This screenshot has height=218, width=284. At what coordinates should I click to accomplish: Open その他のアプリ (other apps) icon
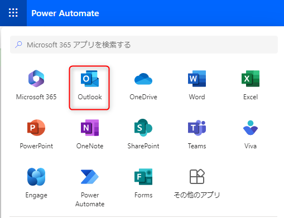(197, 177)
